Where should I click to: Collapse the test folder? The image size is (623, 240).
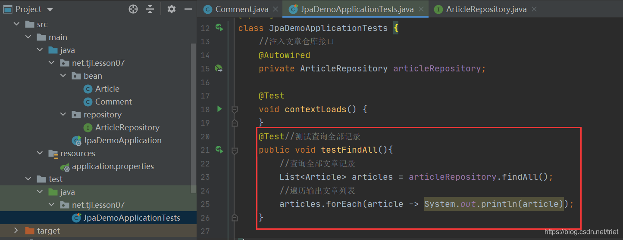pos(28,179)
